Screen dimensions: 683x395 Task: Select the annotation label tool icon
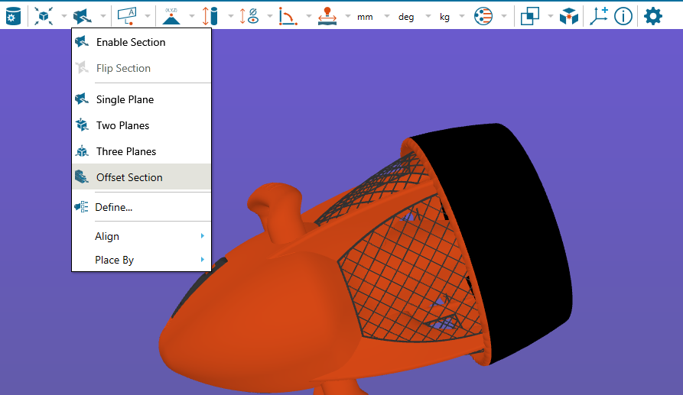pos(126,15)
